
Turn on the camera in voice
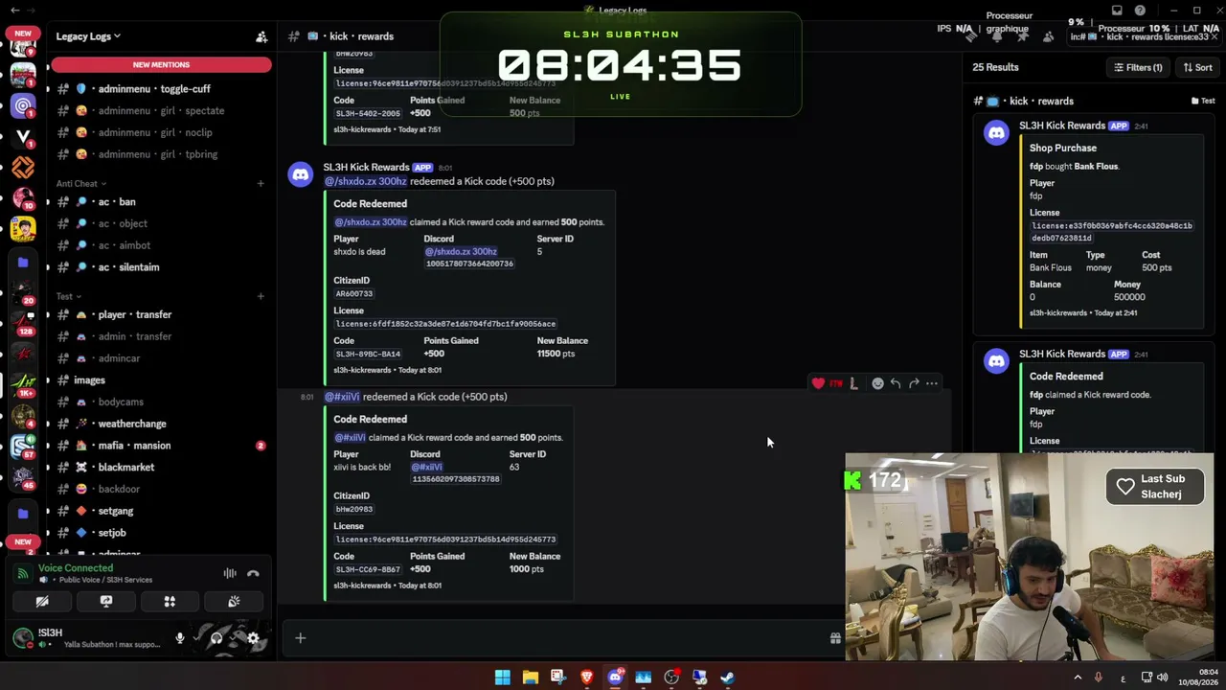click(42, 602)
